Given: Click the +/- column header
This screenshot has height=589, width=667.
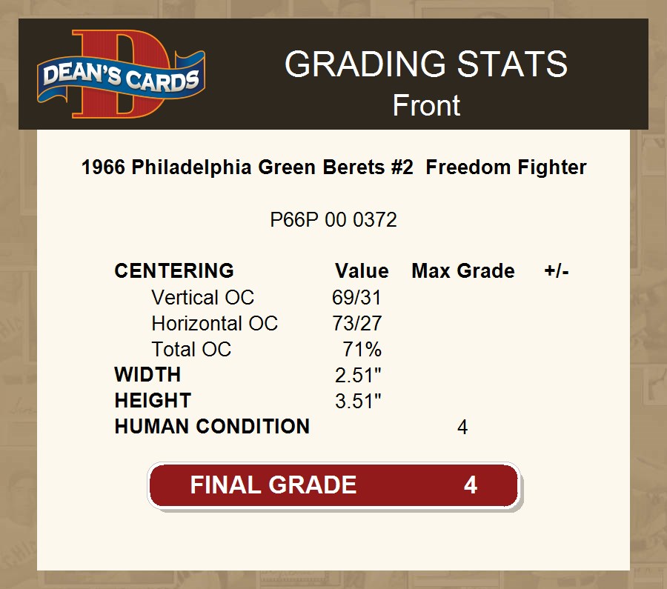Looking at the screenshot, I should coord(557,271).
